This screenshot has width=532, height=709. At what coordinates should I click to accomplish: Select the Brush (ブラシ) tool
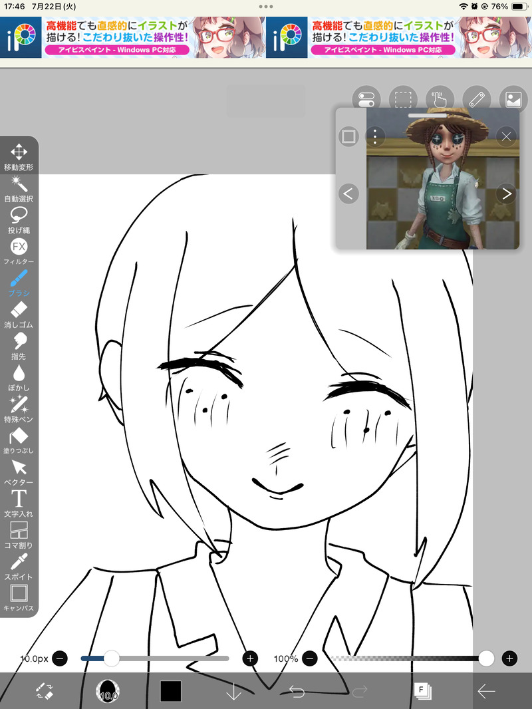point(19,283)
